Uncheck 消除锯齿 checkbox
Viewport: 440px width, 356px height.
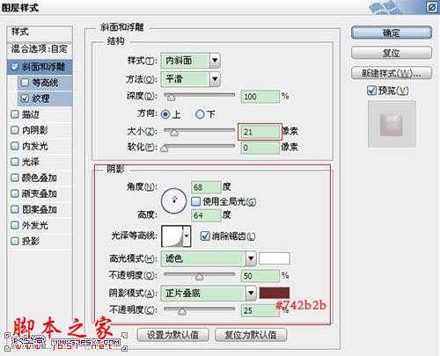pyautogui.click(x=205, y=236)
